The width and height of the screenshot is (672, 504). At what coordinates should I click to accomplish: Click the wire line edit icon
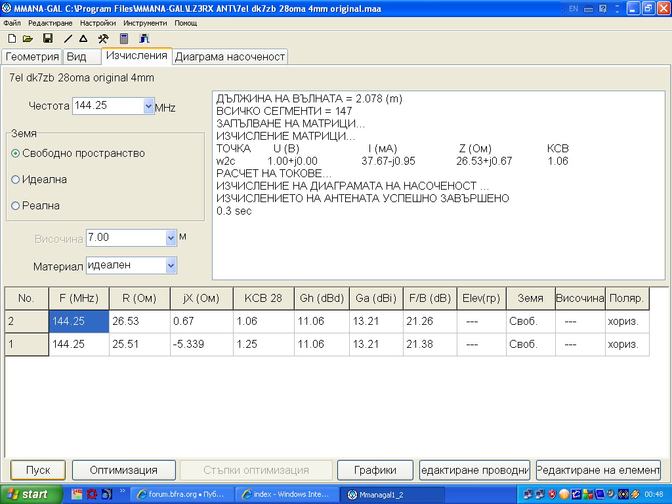(x=68, y=39)
